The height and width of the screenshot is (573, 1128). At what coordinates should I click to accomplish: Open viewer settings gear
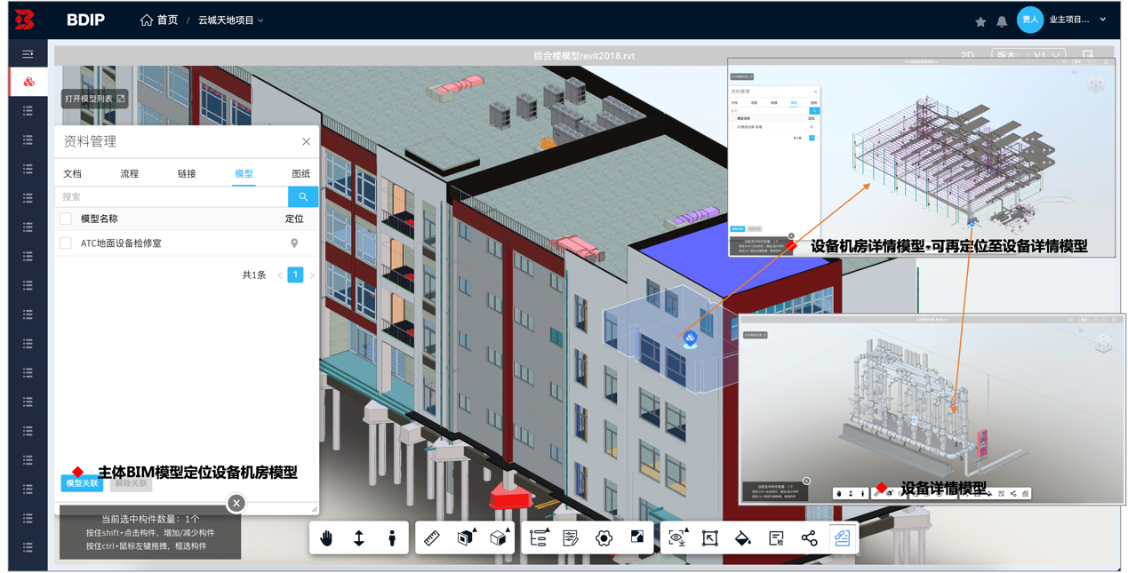tap(604, 537)
